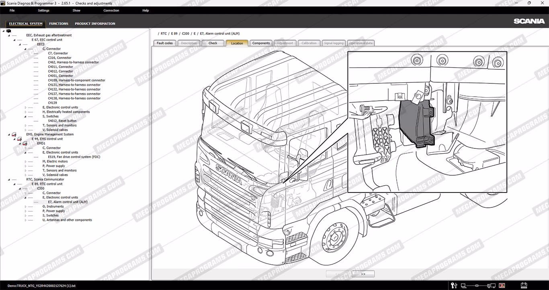Viewport: 549px width, 290px height.
Task: Expand O, Instruments node
Action: pos(25,207)
